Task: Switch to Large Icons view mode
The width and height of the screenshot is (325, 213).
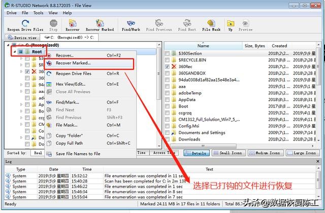Action: point(302,153)
